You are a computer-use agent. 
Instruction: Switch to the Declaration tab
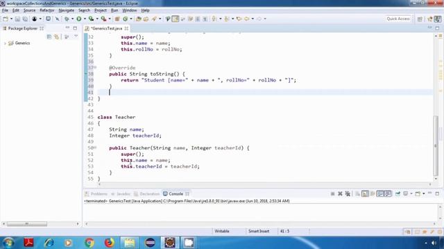pyautogui.click(x=147, y=194)
